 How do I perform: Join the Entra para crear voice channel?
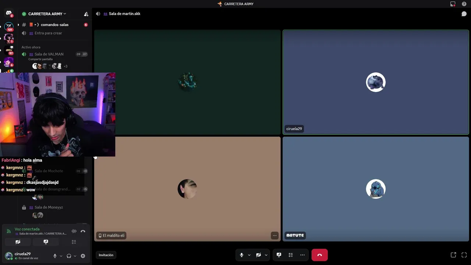pos(48,33)
